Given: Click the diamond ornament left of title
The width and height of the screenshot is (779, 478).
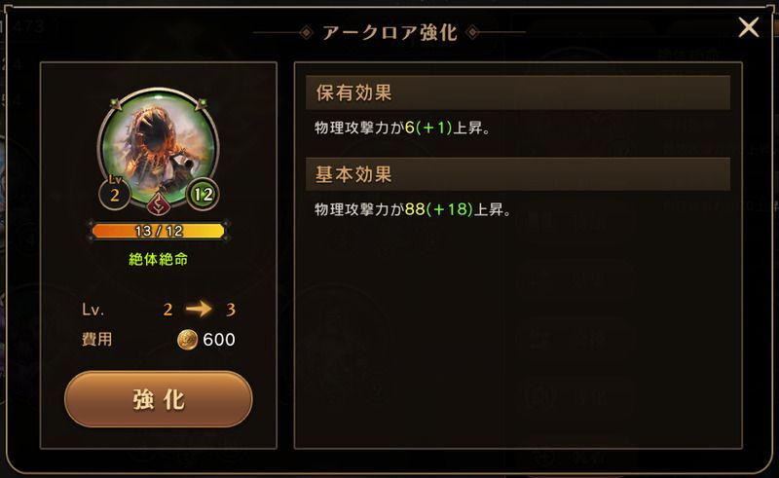Looking at the screenshot, I should click(x=307, y=33).
